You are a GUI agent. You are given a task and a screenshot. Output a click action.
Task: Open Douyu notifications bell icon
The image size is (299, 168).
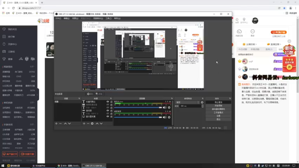(237, 19)
